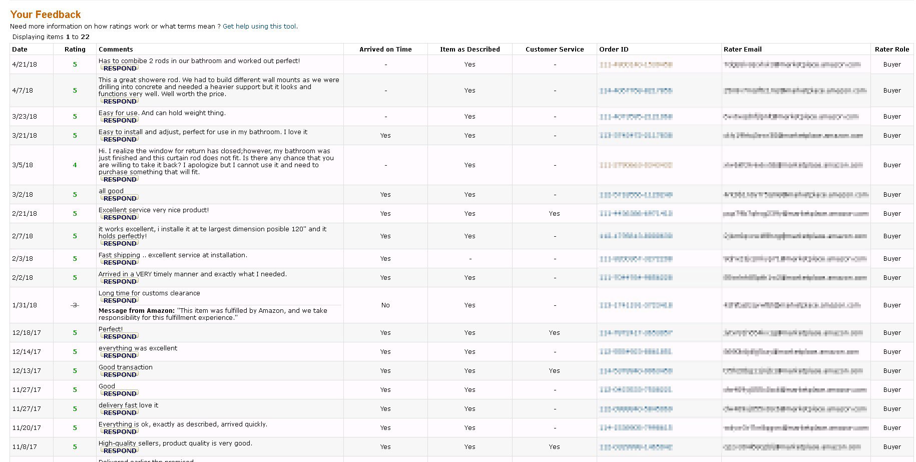Click RESPOND under 'Excellent service very nice product!'
This screenshot has width=916, height=462.
point(120,217)
